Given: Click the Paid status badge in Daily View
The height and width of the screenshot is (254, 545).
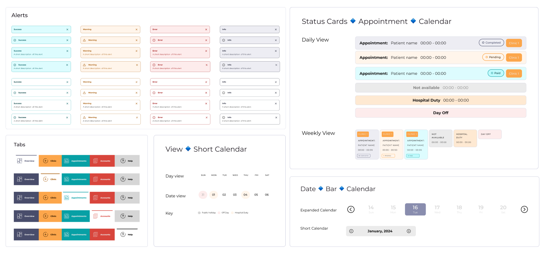Looking at the screenshot, I should click(x=496, y=73).
